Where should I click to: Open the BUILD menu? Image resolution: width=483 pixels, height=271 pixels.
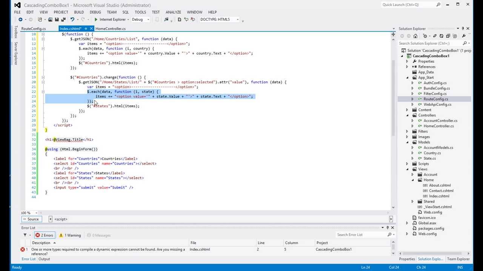[x=79, y=12]
